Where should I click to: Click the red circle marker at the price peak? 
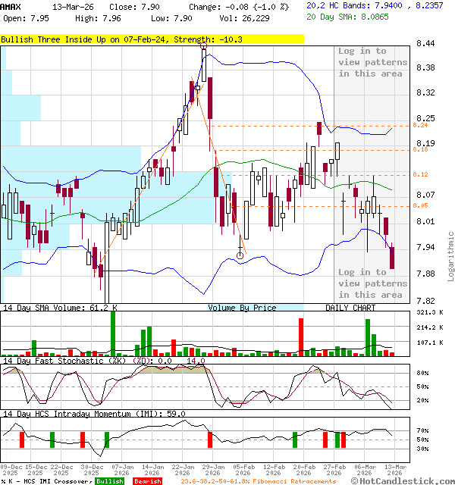(204, 47)
